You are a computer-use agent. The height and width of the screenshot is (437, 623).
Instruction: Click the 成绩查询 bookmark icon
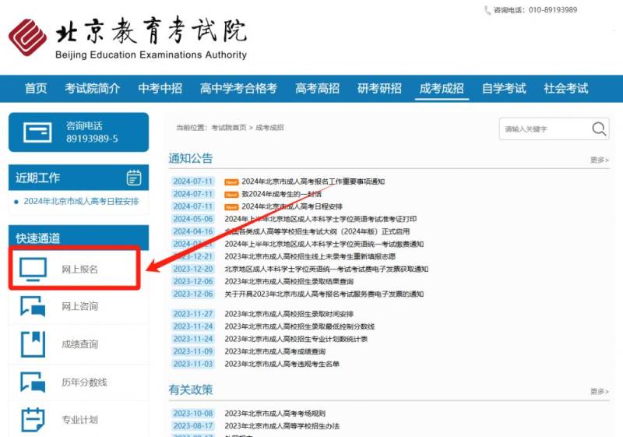33,344
